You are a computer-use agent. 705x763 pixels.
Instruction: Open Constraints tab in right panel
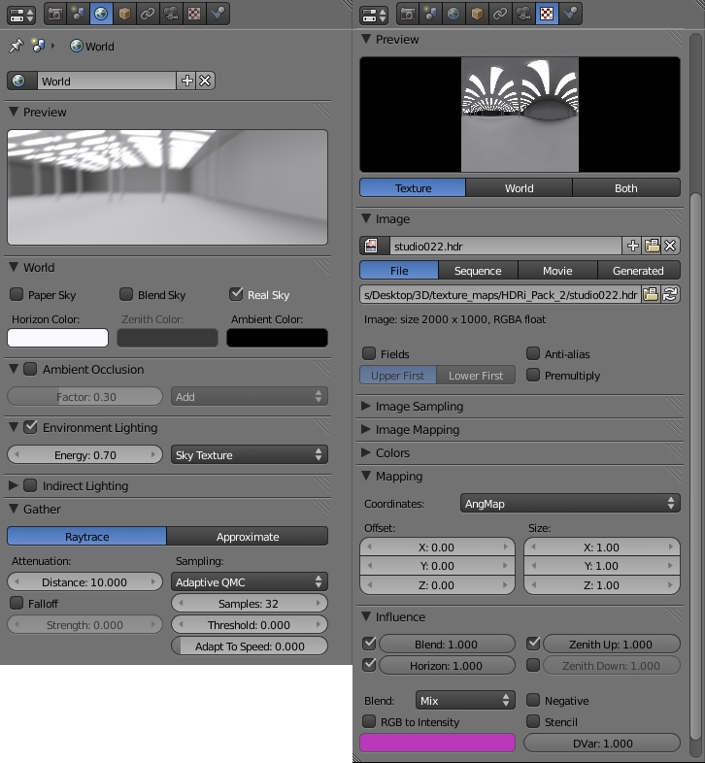coord(499,14)
